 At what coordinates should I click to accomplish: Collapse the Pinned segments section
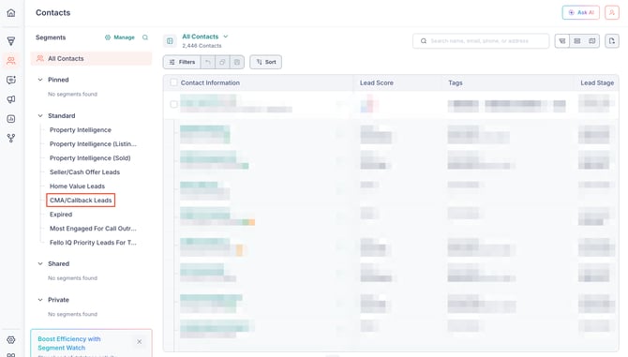[x=40, y=80]
